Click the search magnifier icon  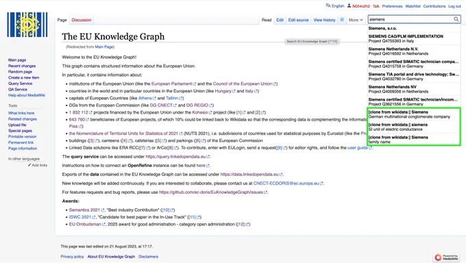click(456, 19)
